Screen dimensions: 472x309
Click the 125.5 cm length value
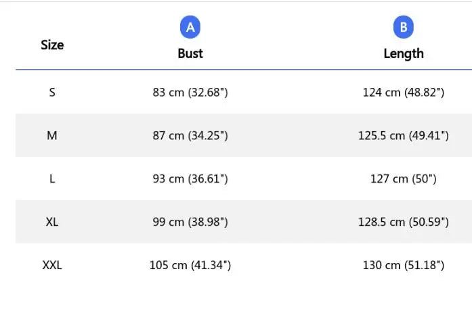click(x=404, y=135)
